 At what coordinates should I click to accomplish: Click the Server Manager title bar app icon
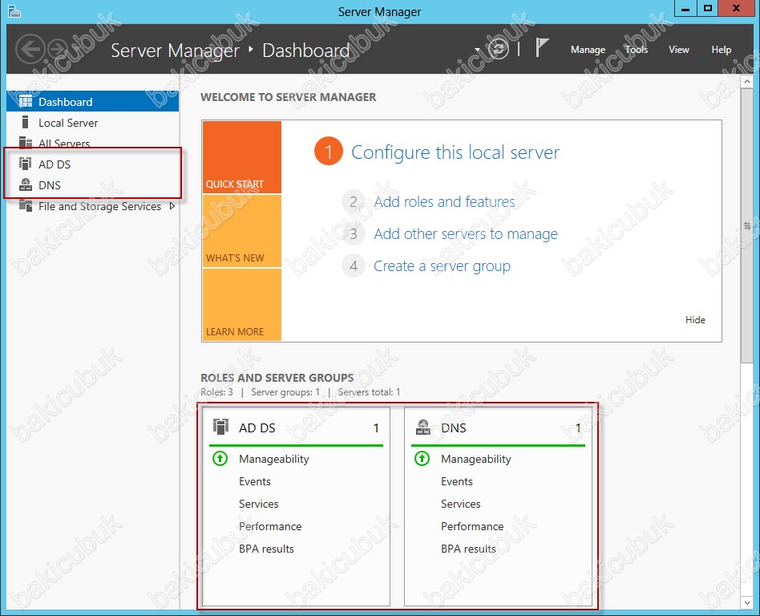click(x=14, y=10)
